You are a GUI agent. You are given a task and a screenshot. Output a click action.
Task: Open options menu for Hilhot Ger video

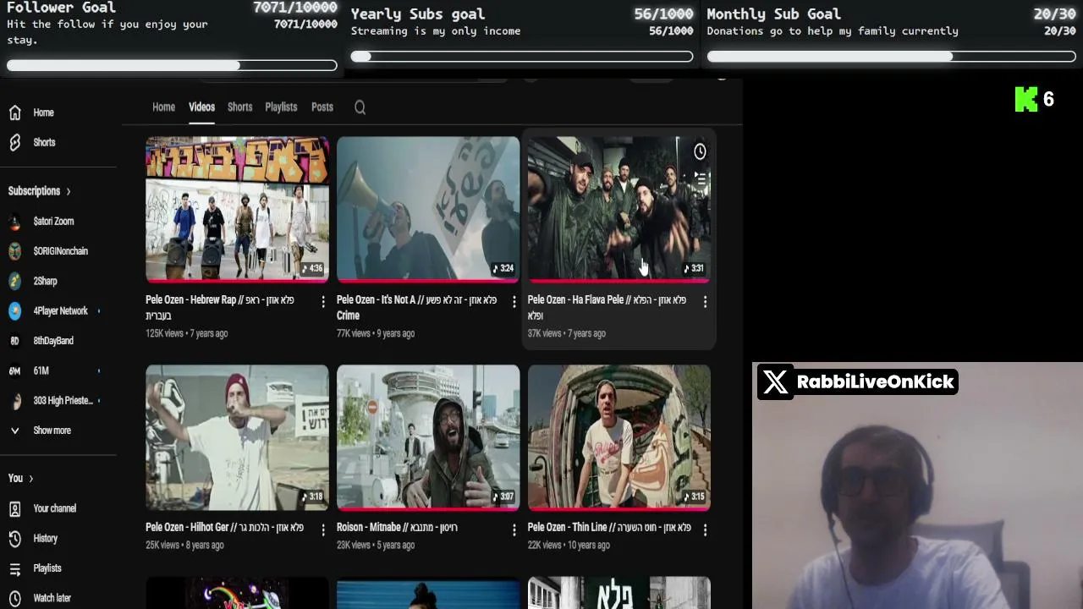[322, 529]
